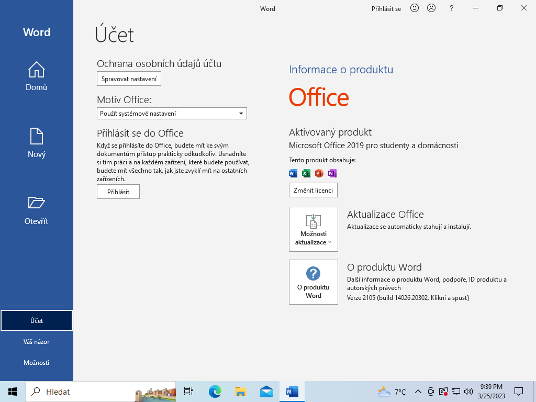Create a new document via Nový
Viewport: 536px width, 402px height.
(x=36, y=143)
